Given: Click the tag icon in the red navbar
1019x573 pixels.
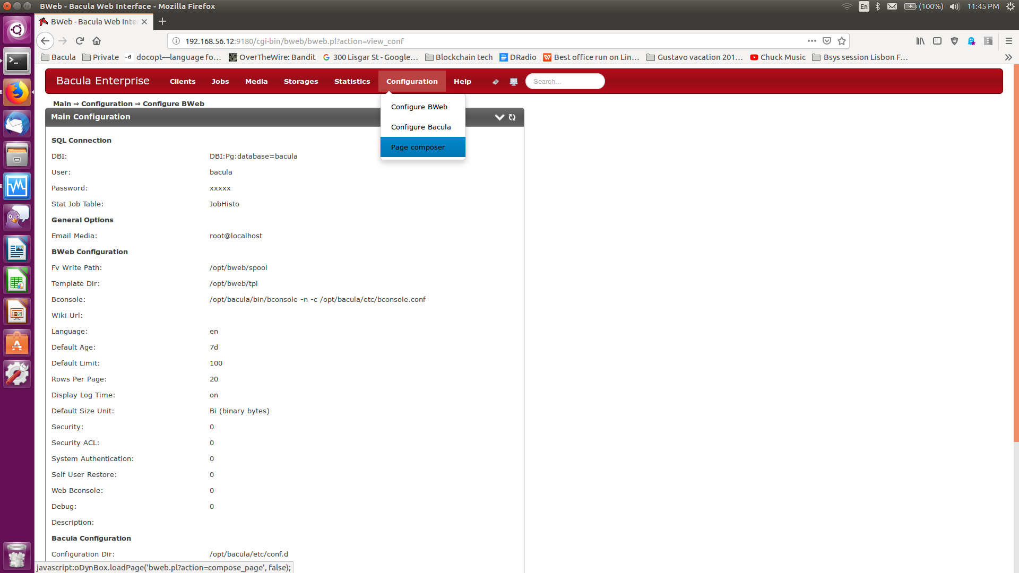Looking at the screenshot, I should (496, 82).
